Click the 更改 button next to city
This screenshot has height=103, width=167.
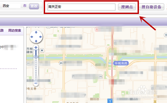pyautogui.click(x=34, y=6)
